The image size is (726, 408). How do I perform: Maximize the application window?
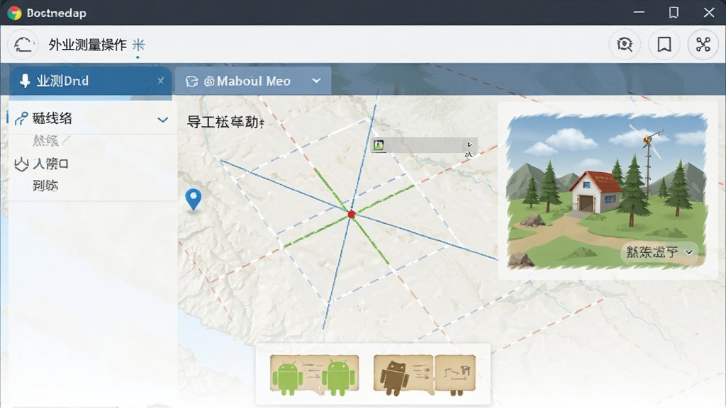click(674, 13)
